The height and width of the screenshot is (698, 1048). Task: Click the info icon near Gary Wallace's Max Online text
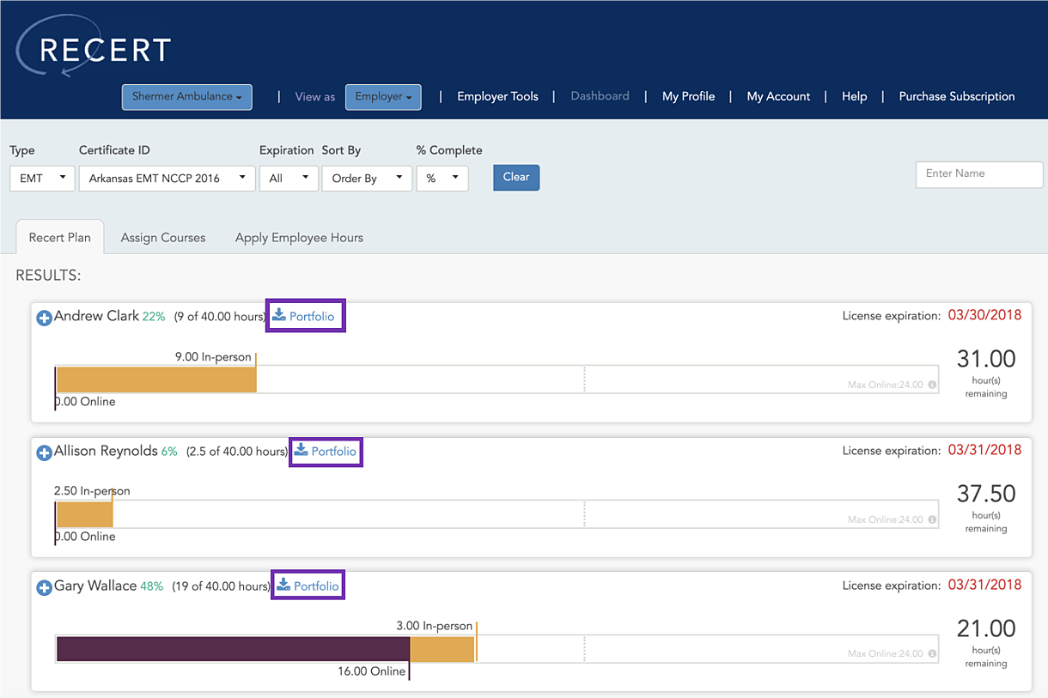pyautogui.click(x=933, y=652)
